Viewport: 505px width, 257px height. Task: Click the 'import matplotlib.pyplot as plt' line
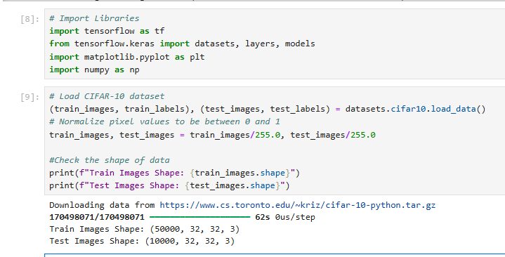pyautogui.click(x=127, y=57)
